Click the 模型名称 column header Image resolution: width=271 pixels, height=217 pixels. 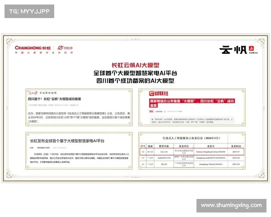tap(164, 146)
